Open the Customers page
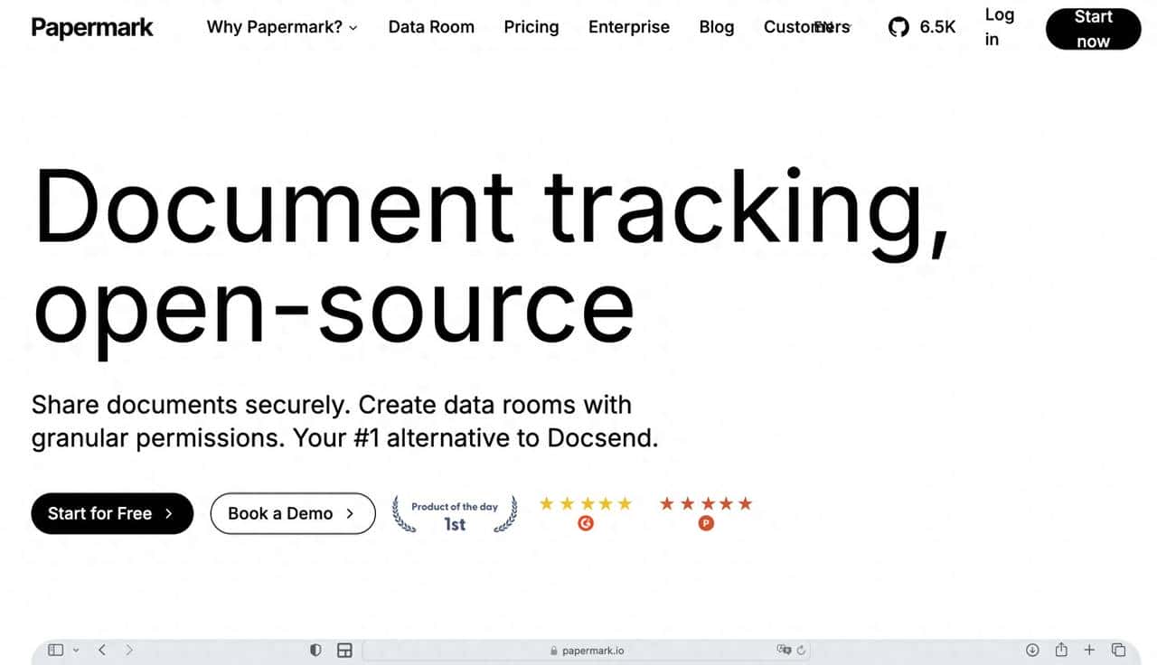1157x665 pixels. [x=806, y=27]
